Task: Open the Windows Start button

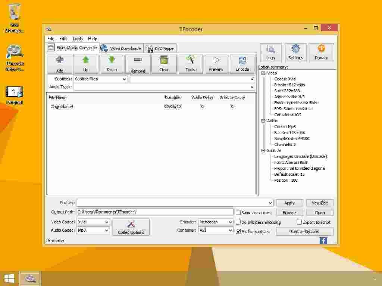Action: (x=9, y=279)
